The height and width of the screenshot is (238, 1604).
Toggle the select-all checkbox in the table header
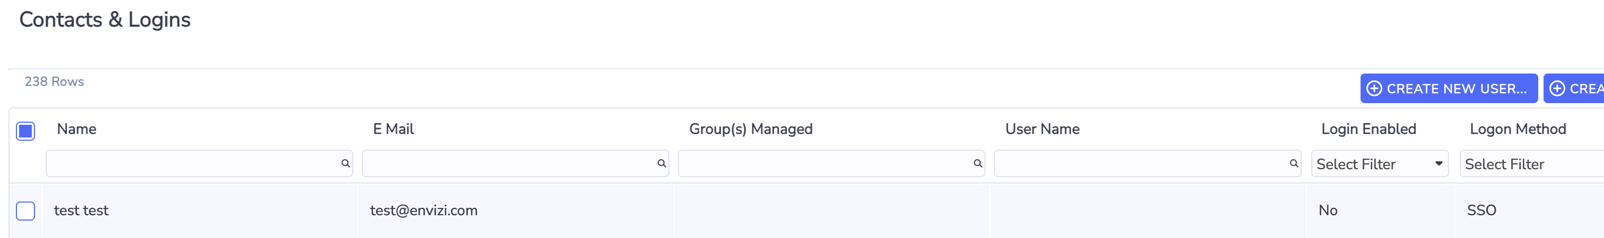[x=25, y=131]
